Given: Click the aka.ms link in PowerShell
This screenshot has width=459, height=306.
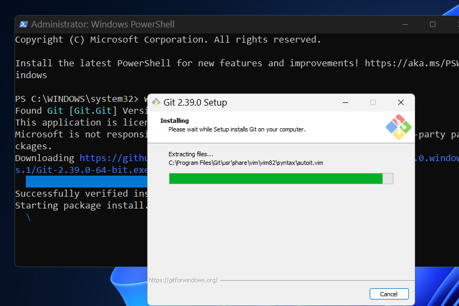Looking at the screenshot, I should click(x=412, y=64).
